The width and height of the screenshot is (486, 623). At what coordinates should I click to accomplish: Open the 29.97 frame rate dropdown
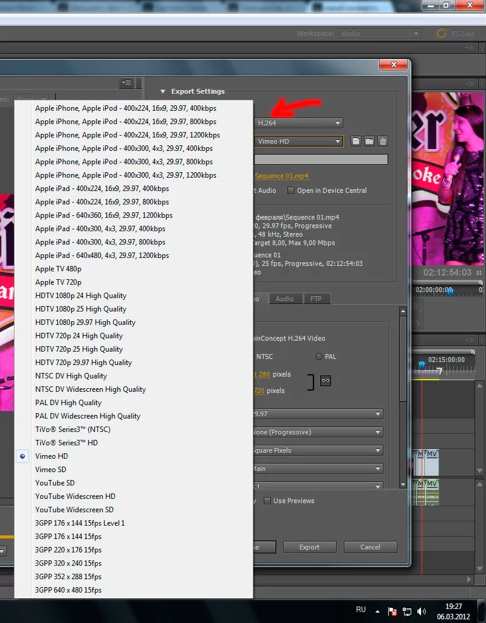coord(318,414)
